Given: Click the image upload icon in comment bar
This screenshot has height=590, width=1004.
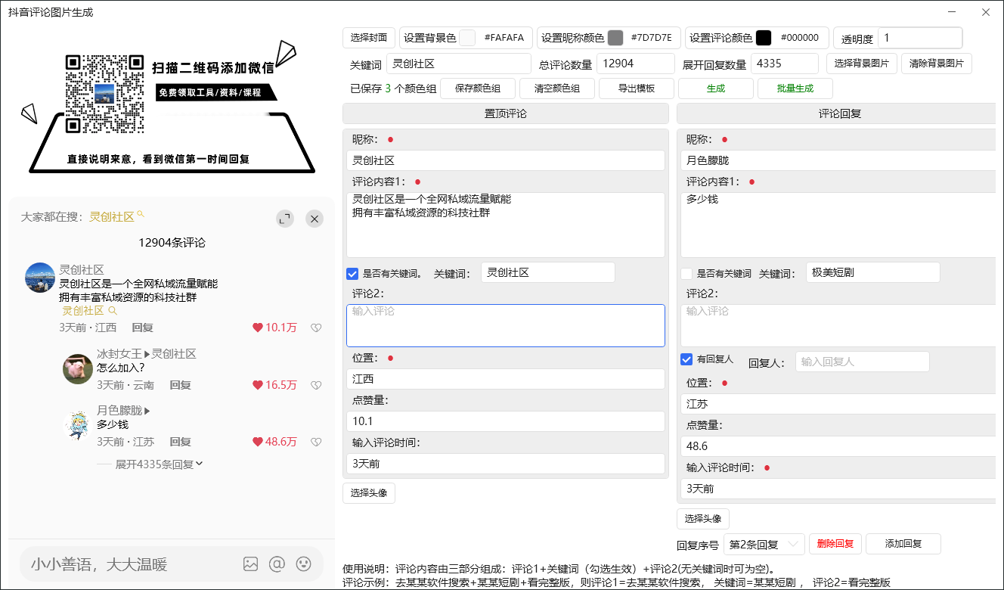Looking at the screenshot, I should [x=251, y=564].
